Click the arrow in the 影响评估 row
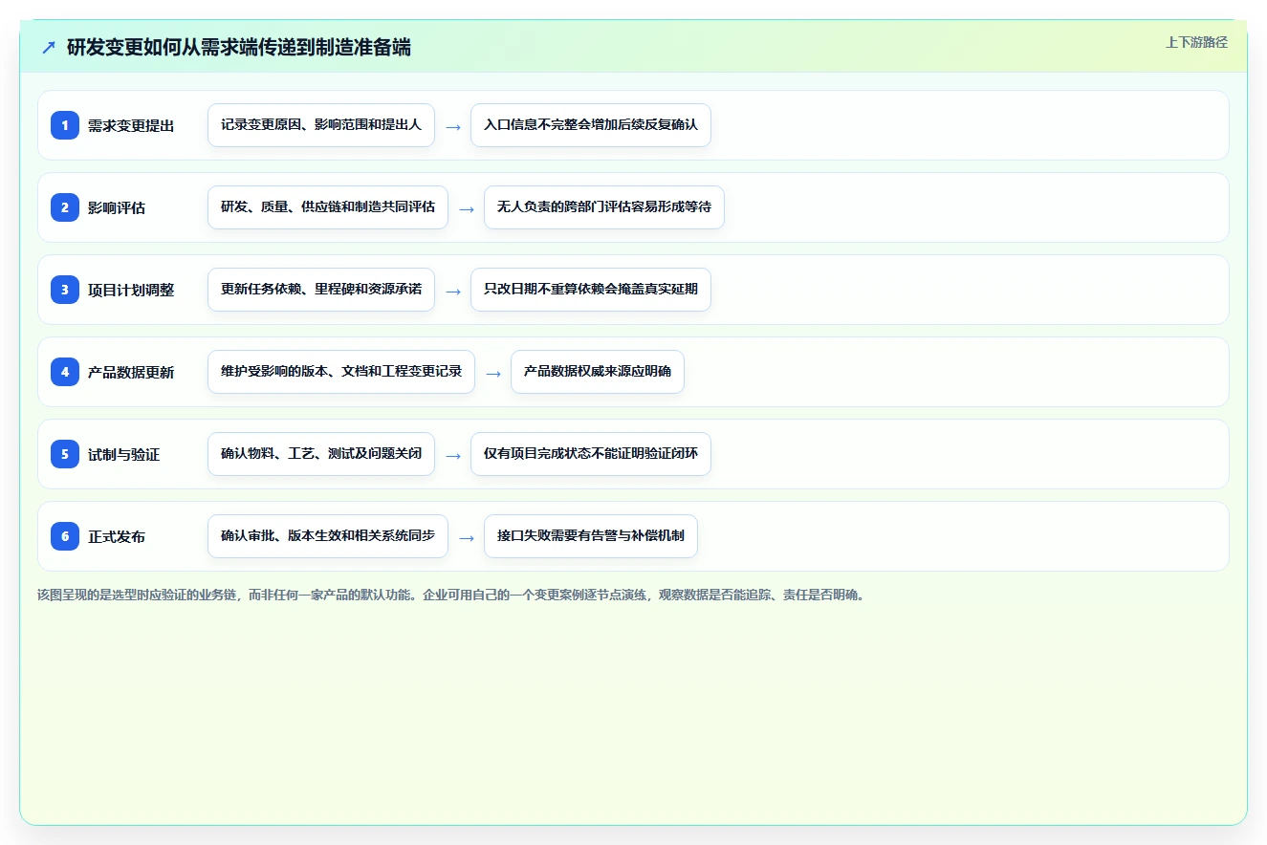1267x845 pixels. pyautogui.click(x=467, y=208)
